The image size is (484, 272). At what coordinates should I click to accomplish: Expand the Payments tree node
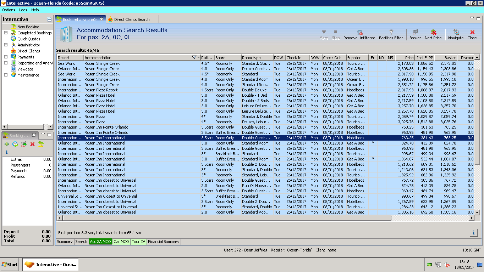[x=6, y=57]
